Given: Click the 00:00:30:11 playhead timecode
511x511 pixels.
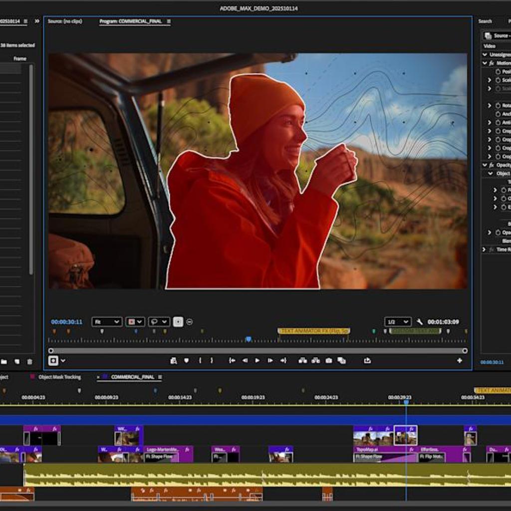Looking at the screenshot, I should 66,322.
